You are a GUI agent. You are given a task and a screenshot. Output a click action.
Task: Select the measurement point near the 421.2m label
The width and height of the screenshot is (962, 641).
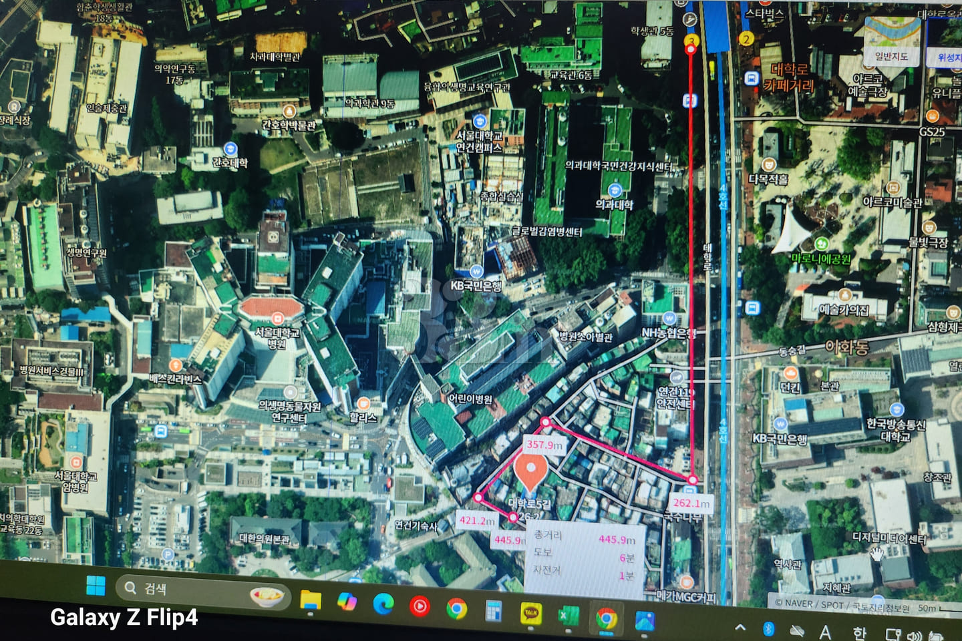pos(478,497)
